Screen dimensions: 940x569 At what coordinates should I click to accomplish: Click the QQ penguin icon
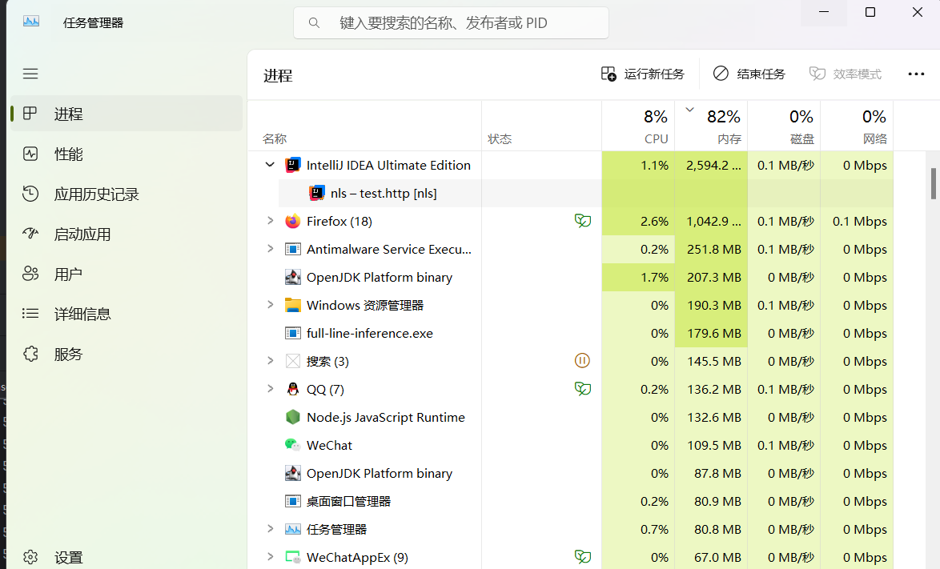coord(292,389)
